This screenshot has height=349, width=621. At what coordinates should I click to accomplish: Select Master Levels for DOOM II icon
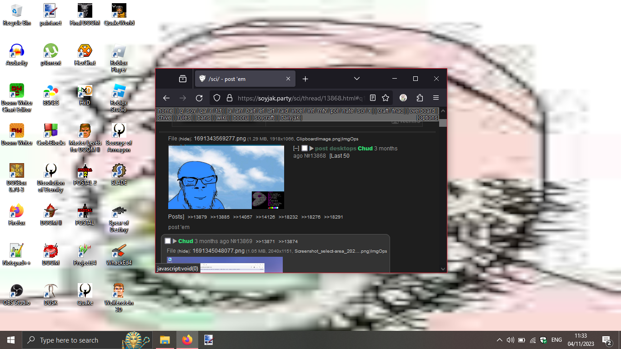(85, 138)
